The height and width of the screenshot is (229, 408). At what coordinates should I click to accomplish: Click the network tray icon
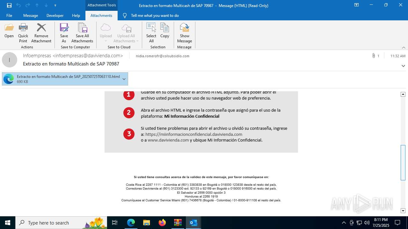pos(359,223)
